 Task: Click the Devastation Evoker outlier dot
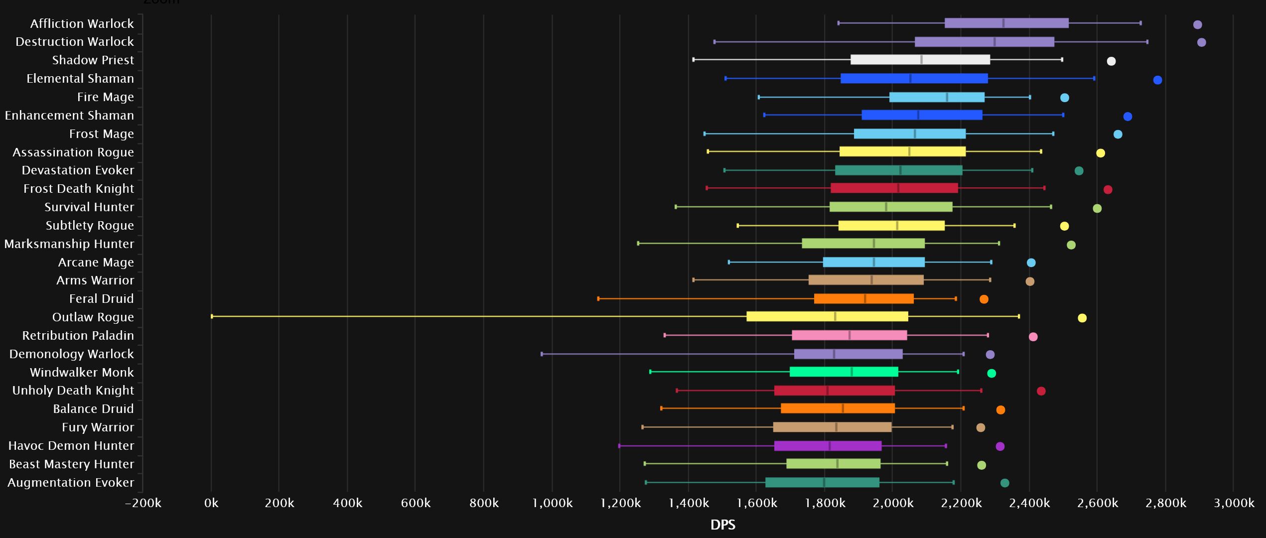click(1079, 171)
